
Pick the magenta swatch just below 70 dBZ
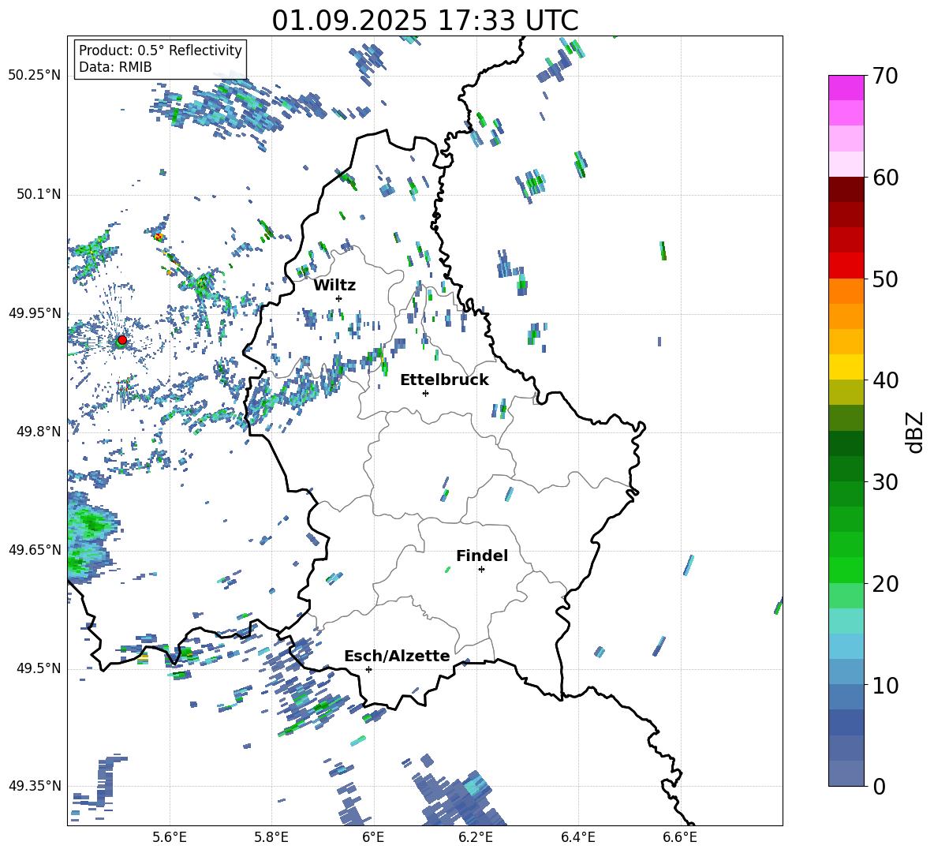pos(846,88)
